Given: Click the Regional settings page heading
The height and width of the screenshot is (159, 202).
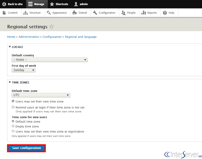Looking at the screenshot, I should (27, 26).
